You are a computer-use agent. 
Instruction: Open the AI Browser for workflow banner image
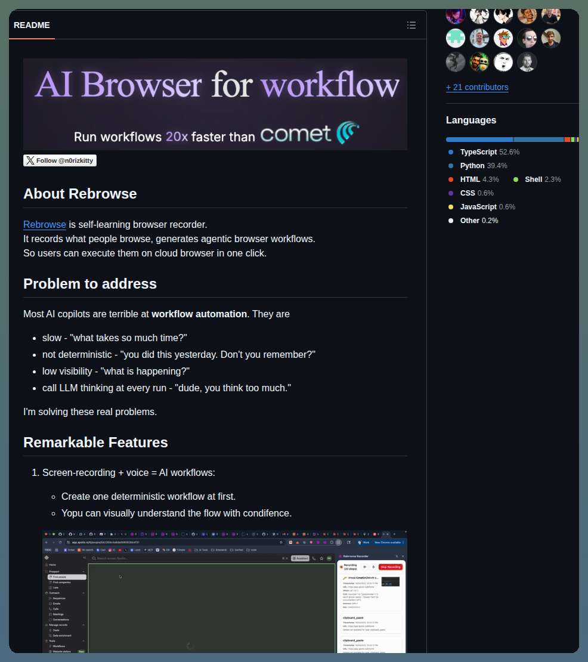[x=215, y=104]
